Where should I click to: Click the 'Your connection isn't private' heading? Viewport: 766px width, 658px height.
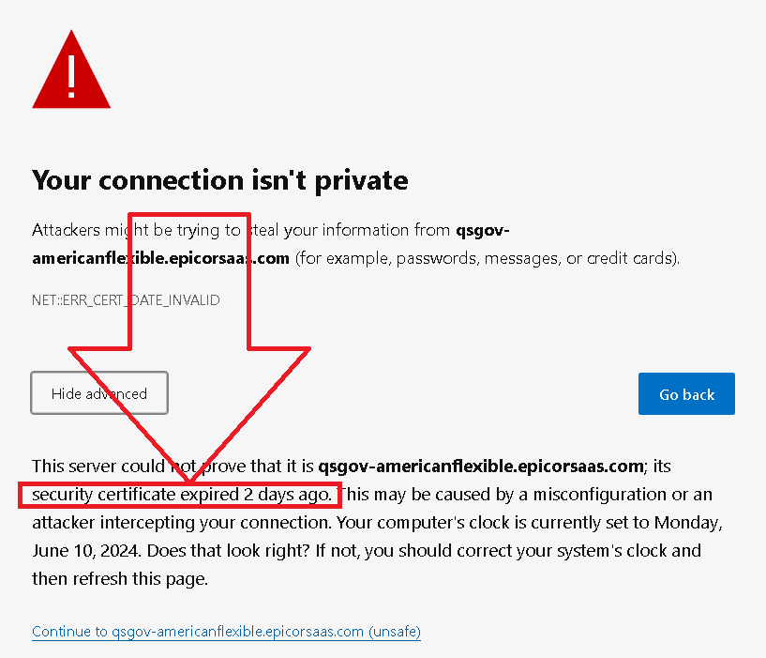coord(219,180)
